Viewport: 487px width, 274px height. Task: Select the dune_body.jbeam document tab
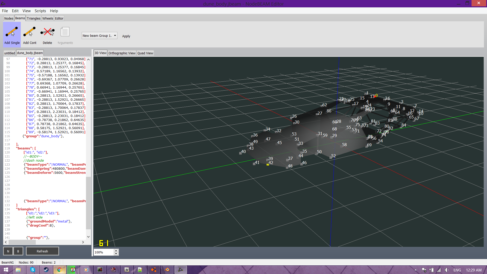pos(30,53)
